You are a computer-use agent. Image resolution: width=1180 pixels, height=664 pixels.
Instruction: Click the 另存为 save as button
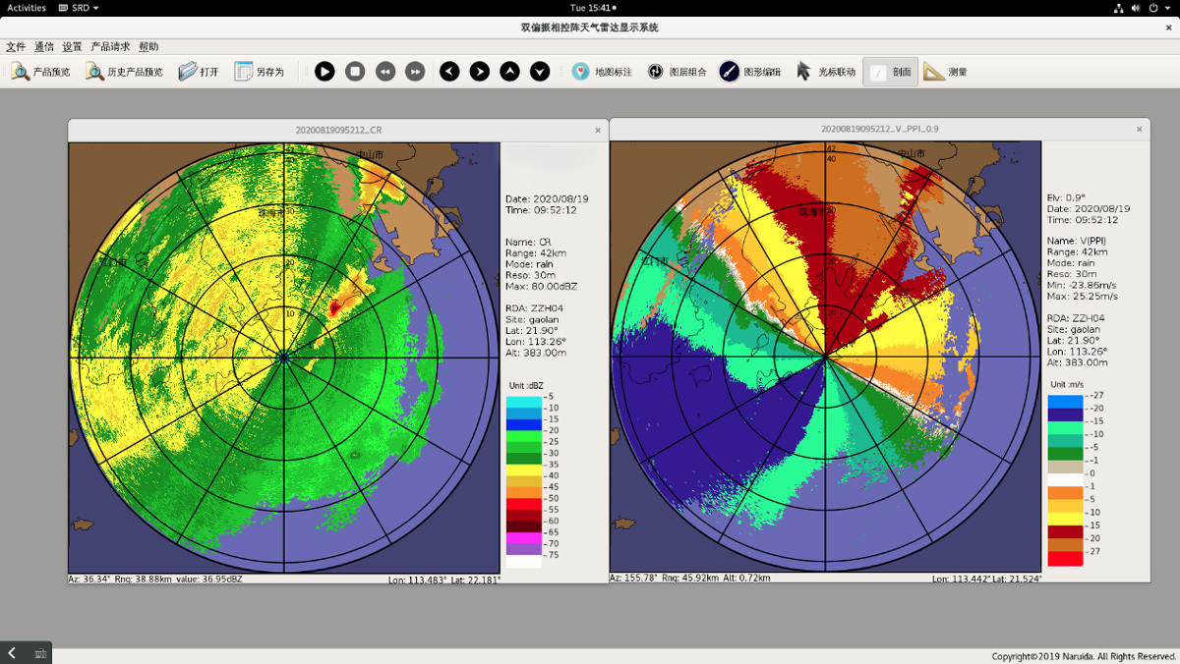[260, 72]
